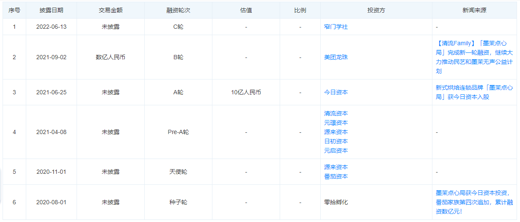
Task: Click the C轮 round cell
Action: 178,27
